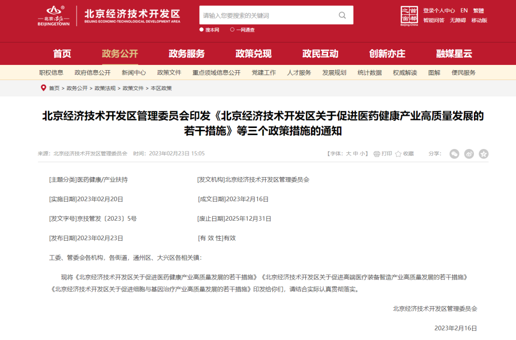
Task: Click the Beijingetown logo
Action: (x=54, y=16)
